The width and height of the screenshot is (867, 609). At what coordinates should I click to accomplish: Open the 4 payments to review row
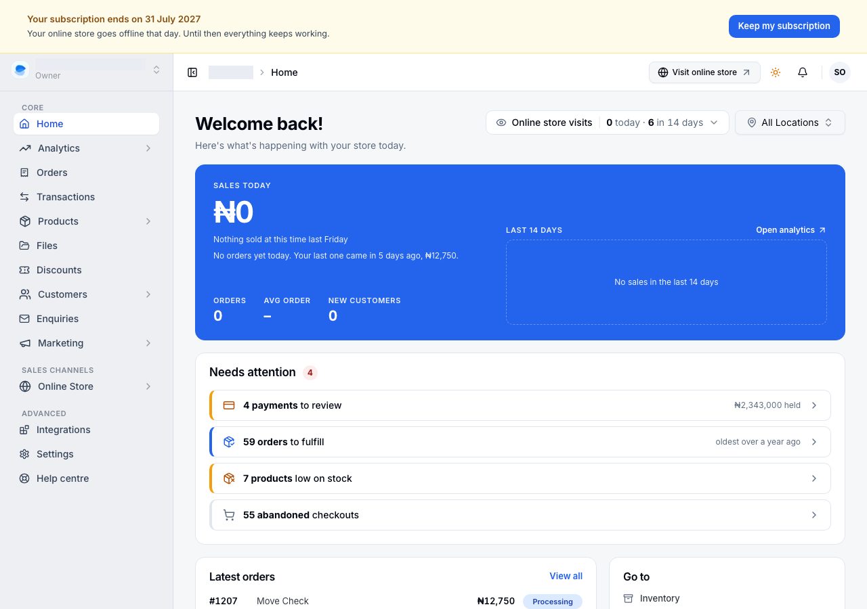(x=520, y=405)
